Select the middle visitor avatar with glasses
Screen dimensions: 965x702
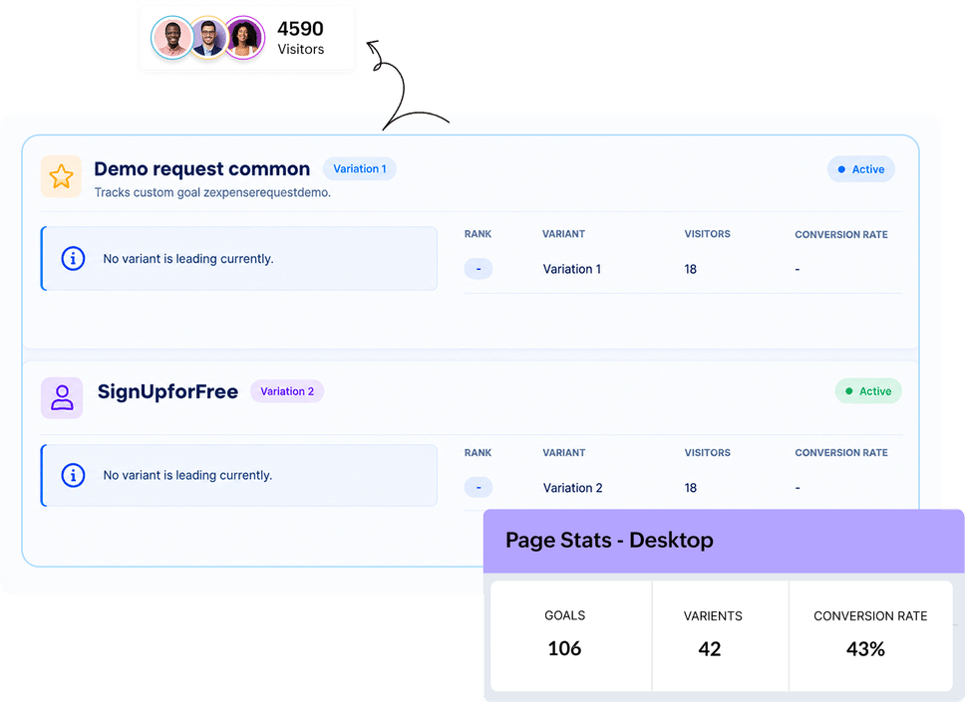pos(208,38)
